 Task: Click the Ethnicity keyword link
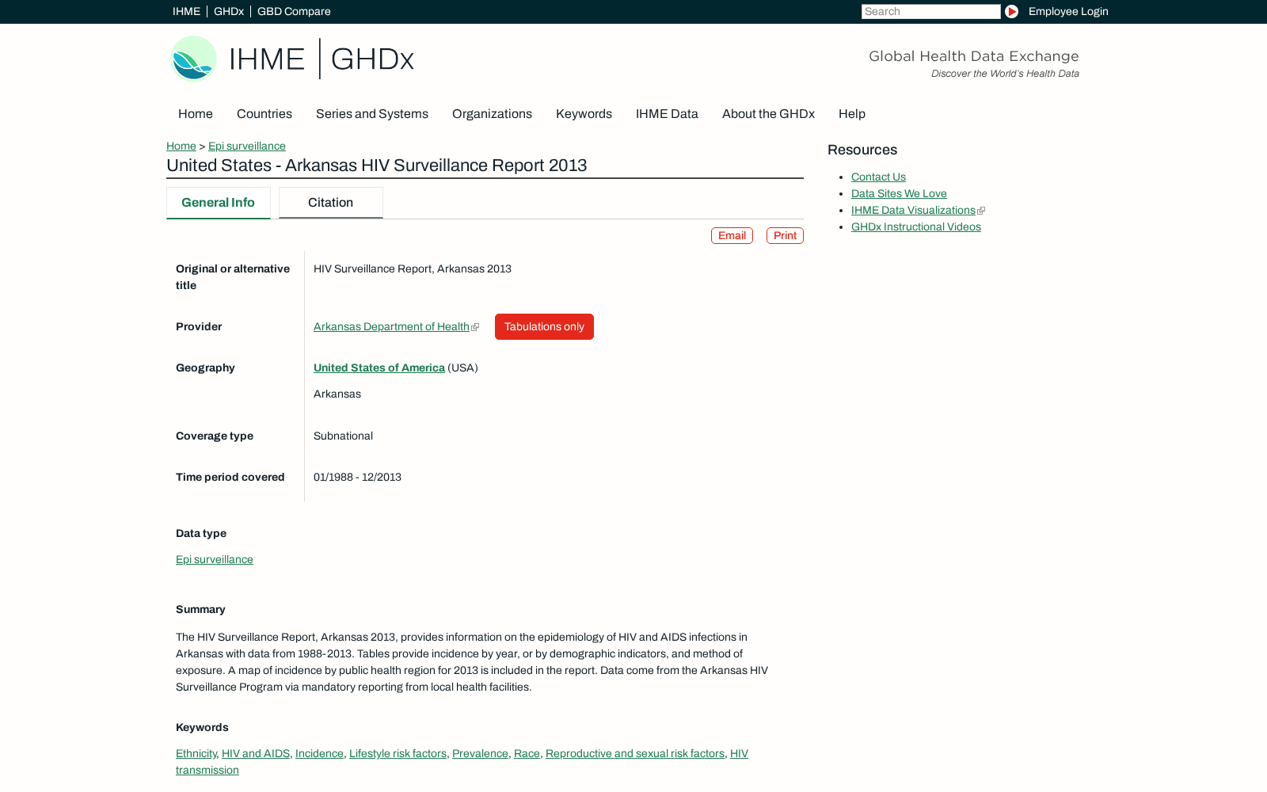pyautogui.click(x=196, y=754)
